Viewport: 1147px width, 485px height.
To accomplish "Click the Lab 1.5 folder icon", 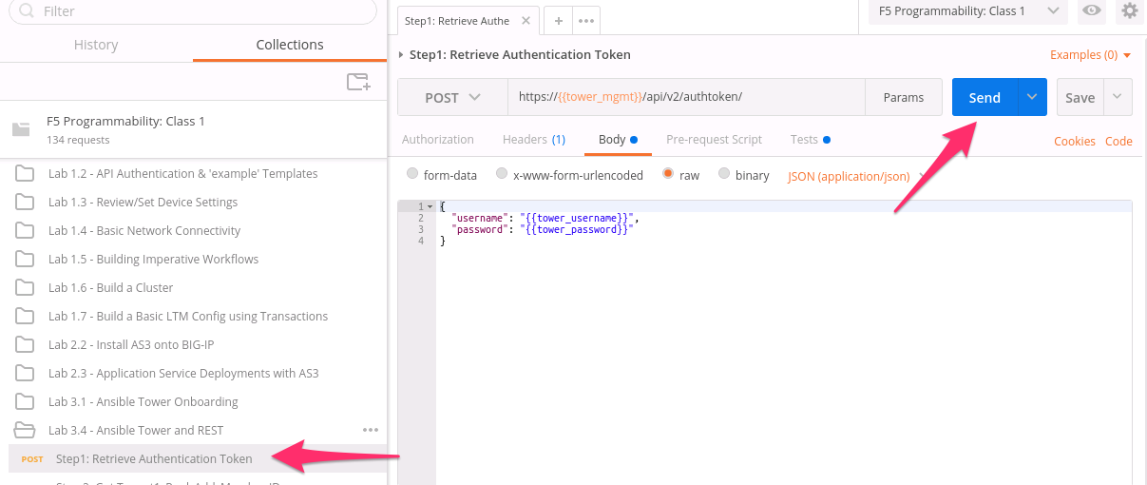I will point(25,259).
